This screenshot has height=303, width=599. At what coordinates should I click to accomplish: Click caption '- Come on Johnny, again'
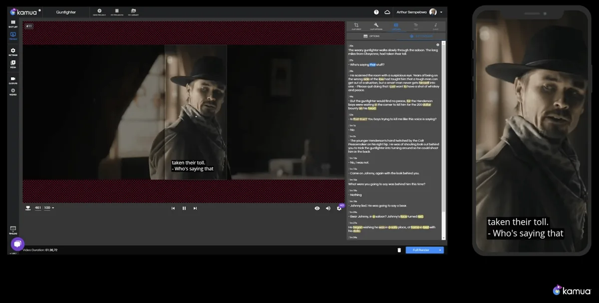point(383,173)
